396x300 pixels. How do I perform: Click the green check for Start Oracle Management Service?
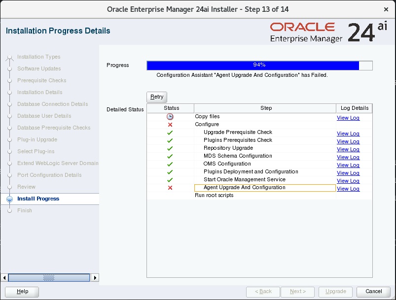coord(170,180)
